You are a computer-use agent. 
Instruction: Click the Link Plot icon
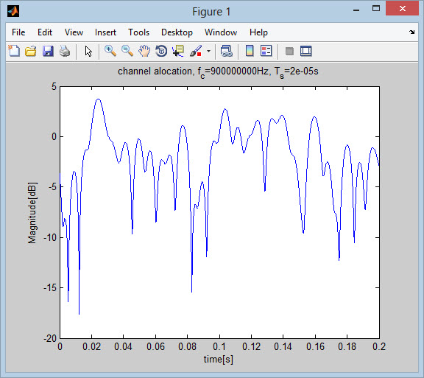(226, 51)
